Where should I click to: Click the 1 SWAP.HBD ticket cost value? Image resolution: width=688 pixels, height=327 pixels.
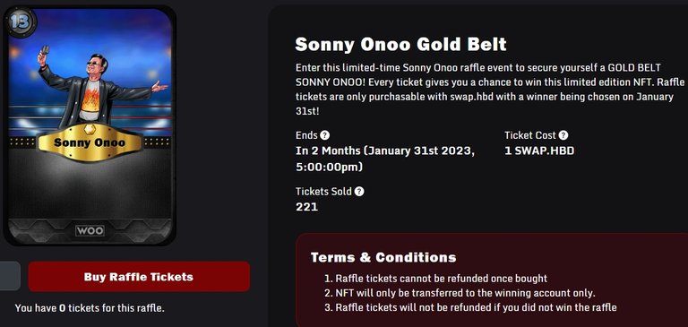coord(539,151)
